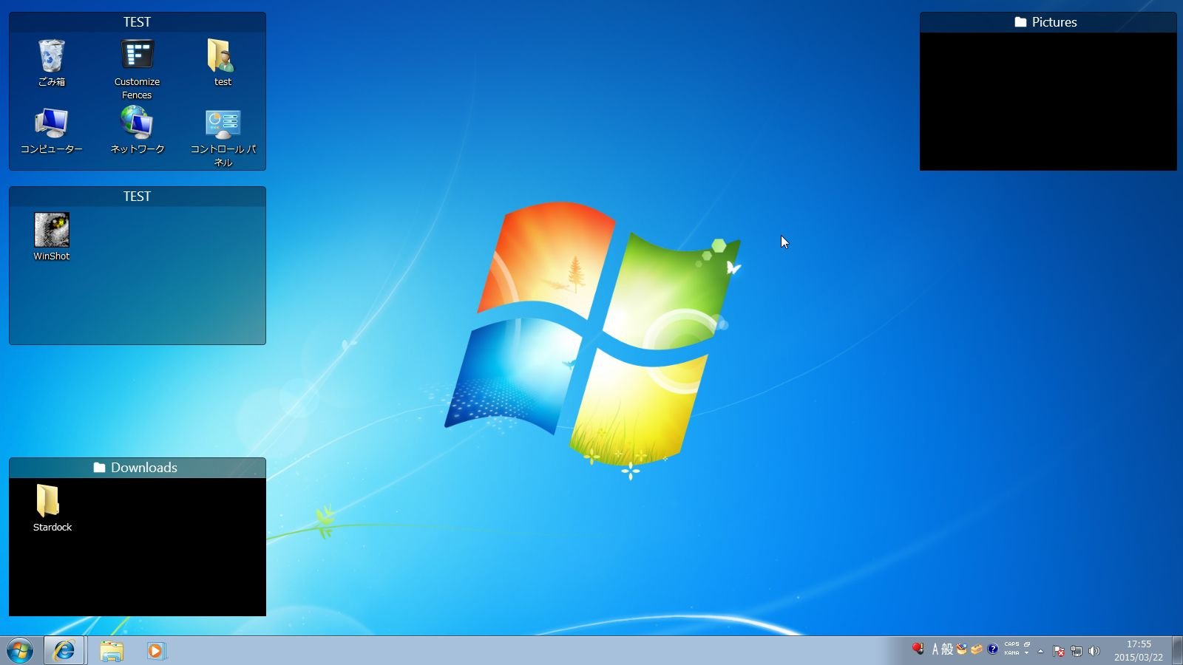Viewport: 1183px width, 665px height.
Task: Click the IME help question mark
Action: click(993, 649)
